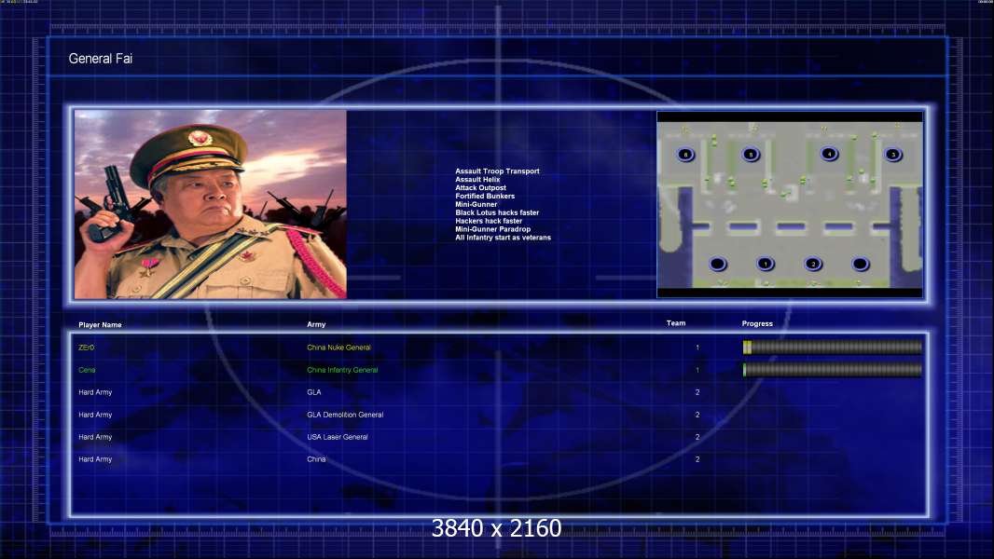Click the "Mini-Gunner Paradrop" line

click(x=492, y=229)
